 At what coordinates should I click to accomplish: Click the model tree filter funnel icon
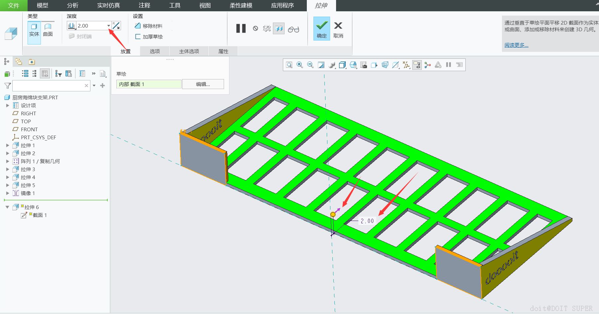tap(7, 86)
